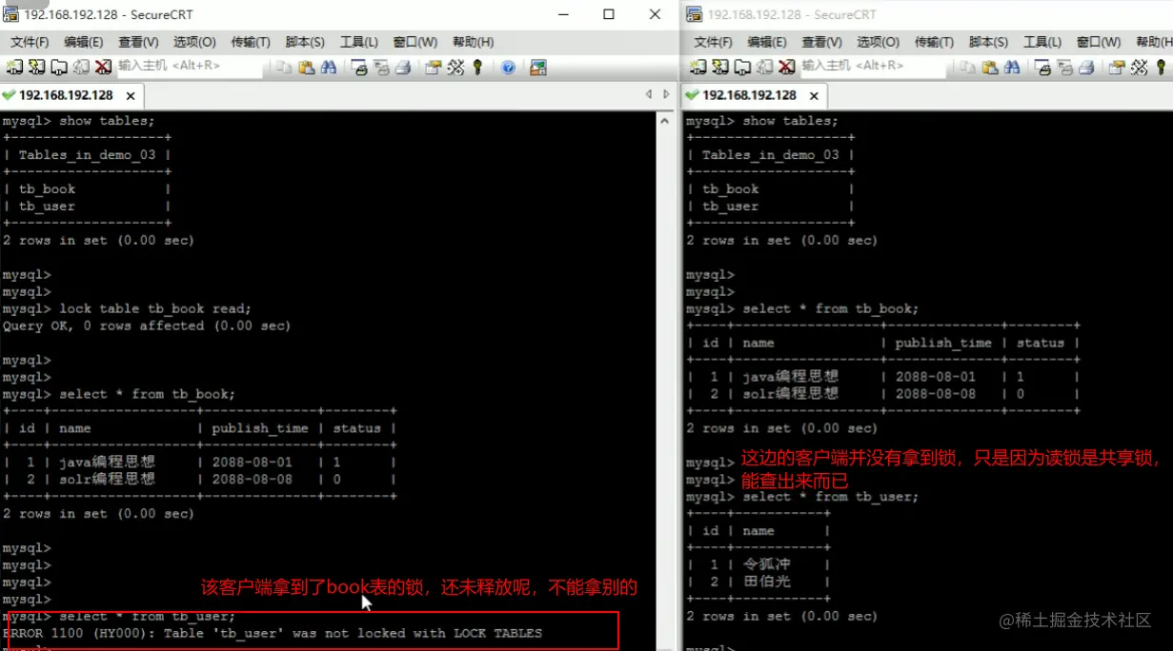This screenshot has width=1173, height=651.
Task: Click Copy icon in left window toolbar
Action: (x=284, y=67)
